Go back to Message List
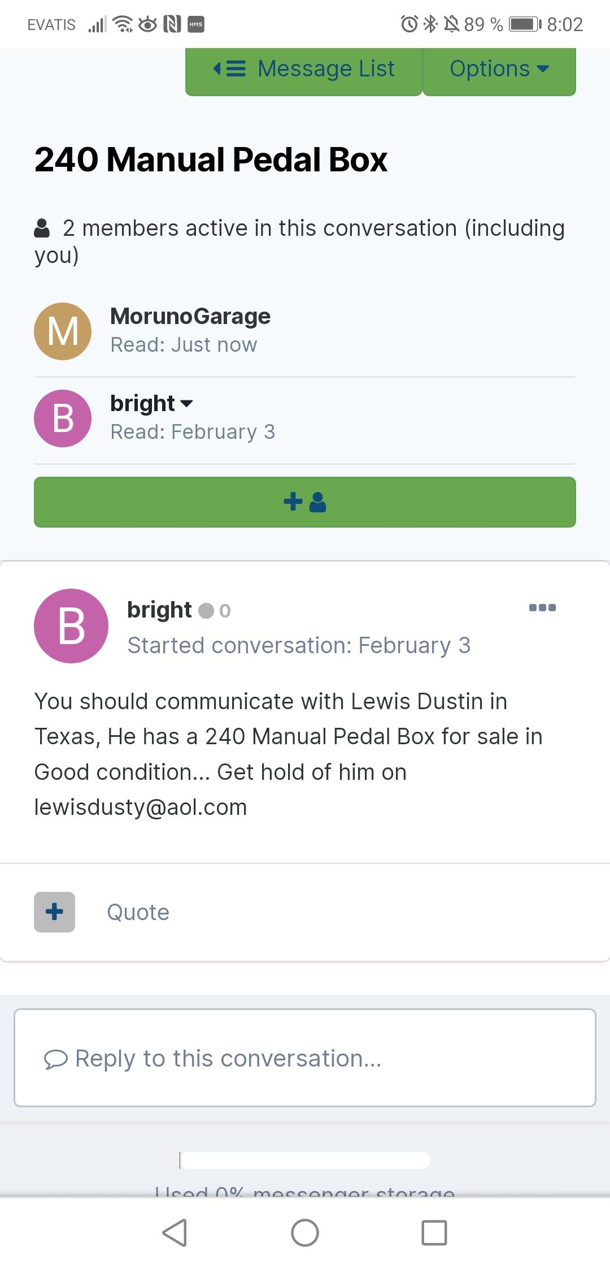610x1269 pixels. [304, 69]
